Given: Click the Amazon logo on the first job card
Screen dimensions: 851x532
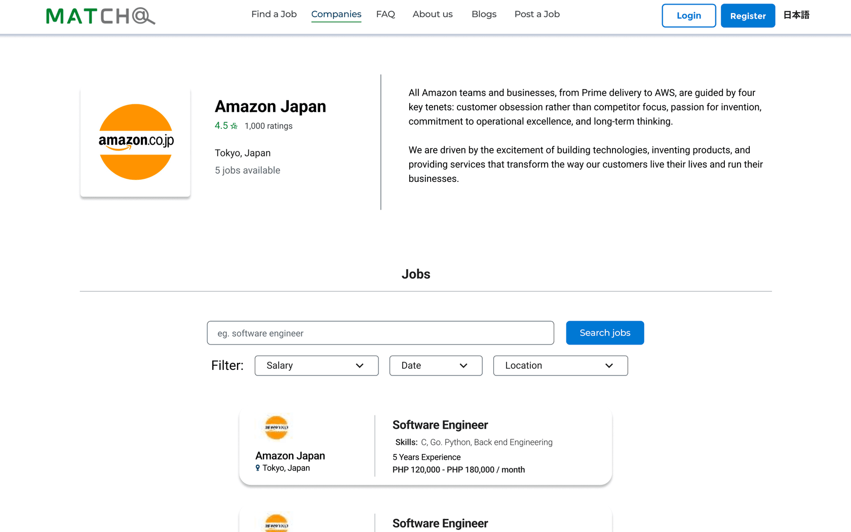Looking at the screenshot, I should (x=277, y=427).
